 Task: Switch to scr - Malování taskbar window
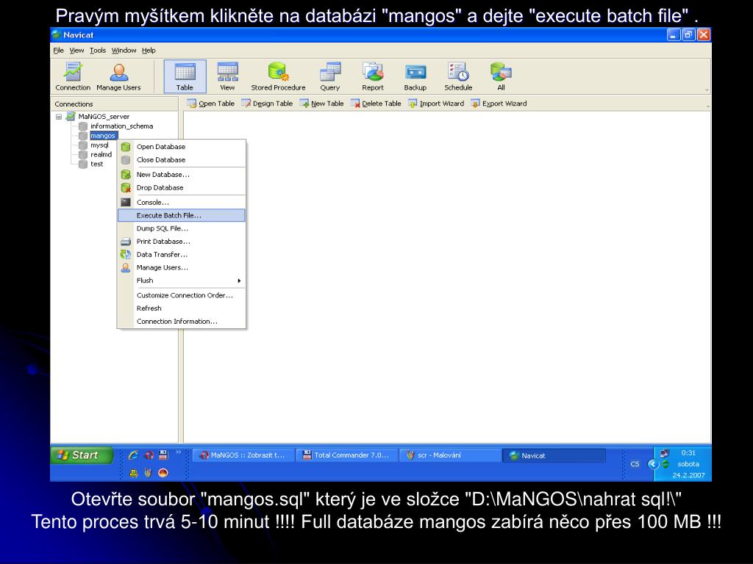[451, 455]
